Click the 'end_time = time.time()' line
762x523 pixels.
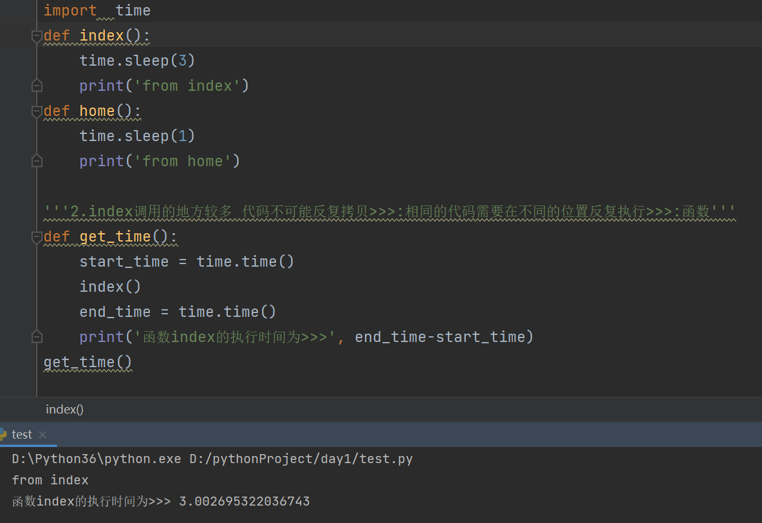click(x=178, y=312)
